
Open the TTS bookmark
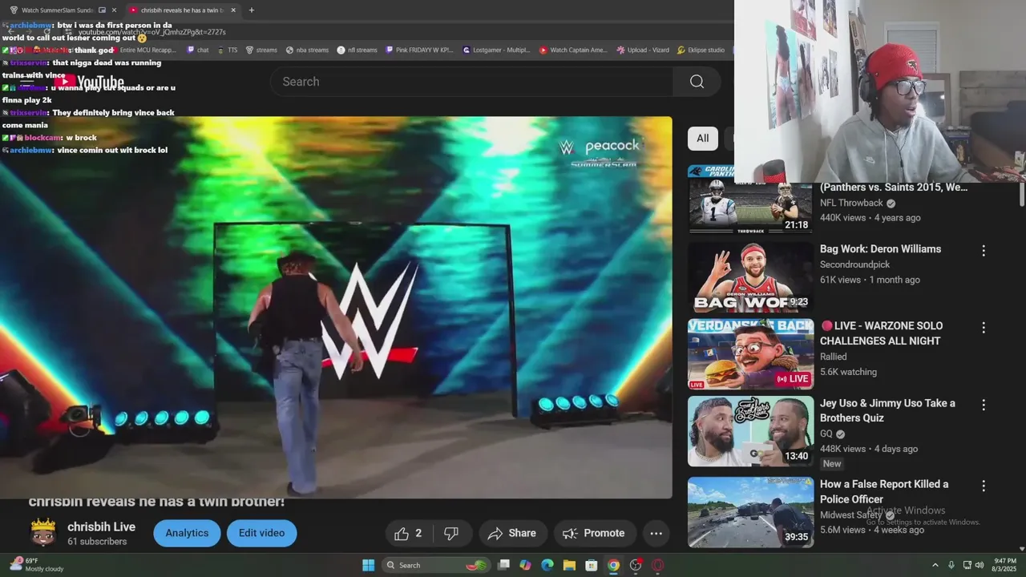point(228,50)
